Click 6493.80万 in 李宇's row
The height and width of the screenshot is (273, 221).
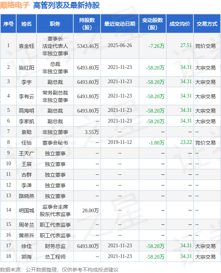(x=88, y=82)
